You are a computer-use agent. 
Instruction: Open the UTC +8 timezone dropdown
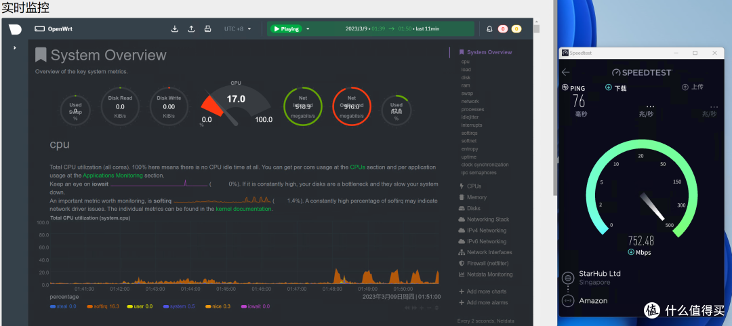click(x=237, y=29)
